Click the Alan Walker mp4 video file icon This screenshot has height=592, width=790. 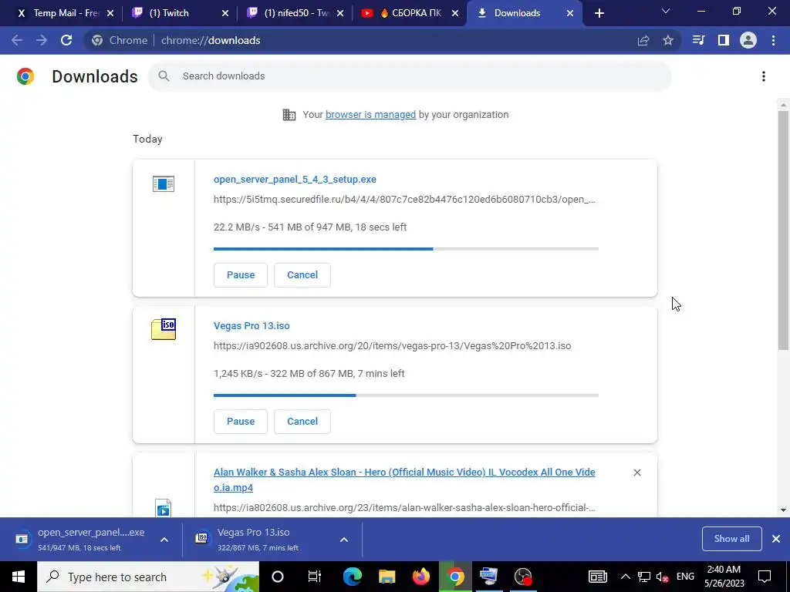coord(164,508)
